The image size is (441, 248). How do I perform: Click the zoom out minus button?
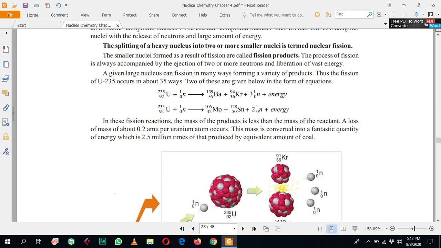tap(392, 229)
